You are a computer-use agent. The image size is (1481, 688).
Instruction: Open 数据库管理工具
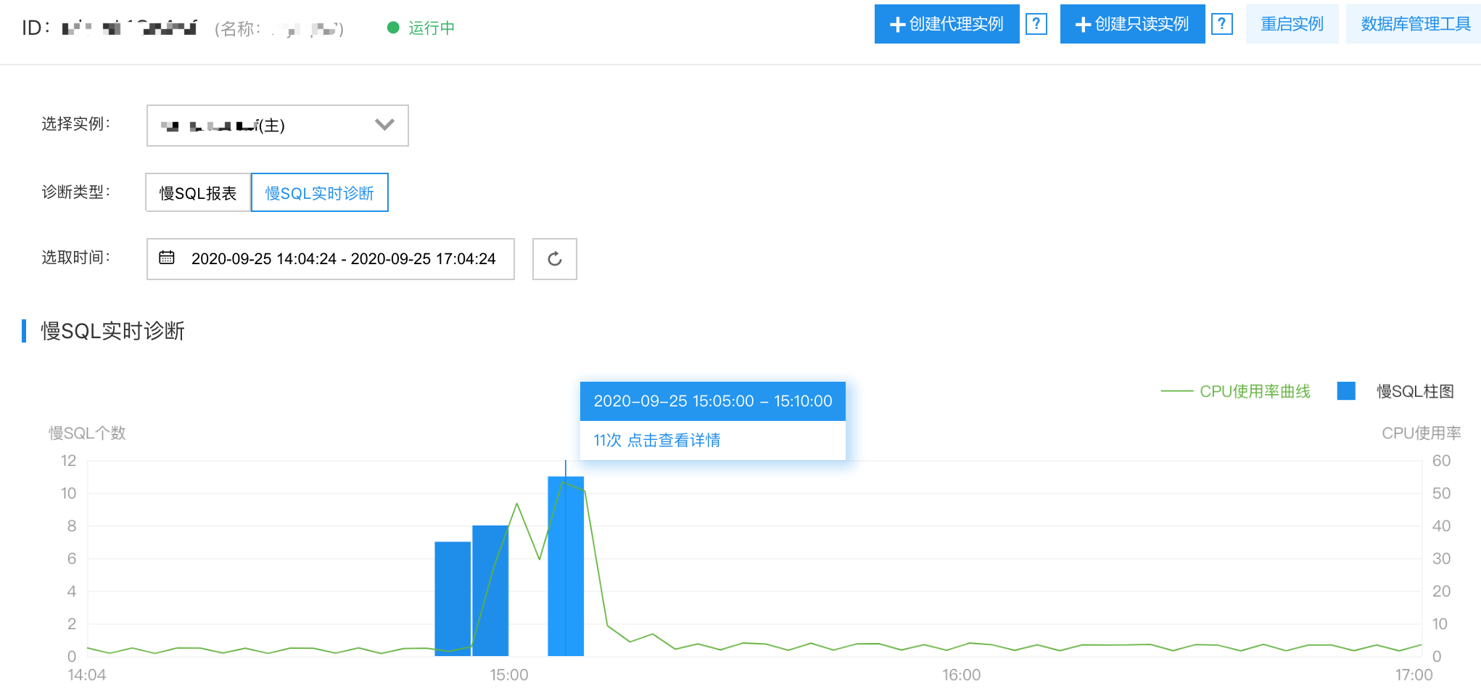point(1415,24)
